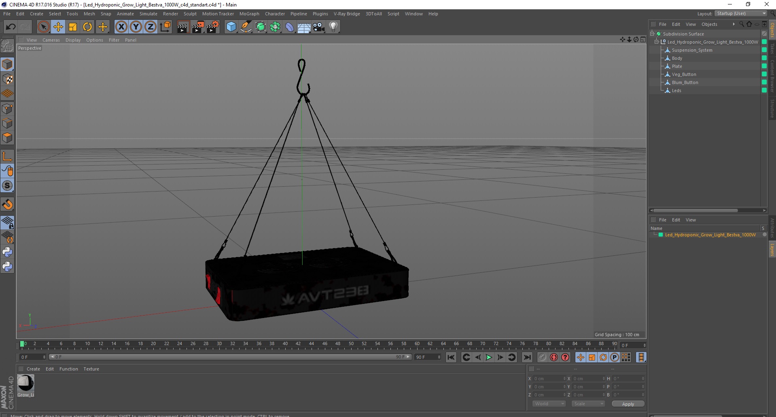Toggle X axis lock
Screen dimensions: 776x417
coord(121,27)
